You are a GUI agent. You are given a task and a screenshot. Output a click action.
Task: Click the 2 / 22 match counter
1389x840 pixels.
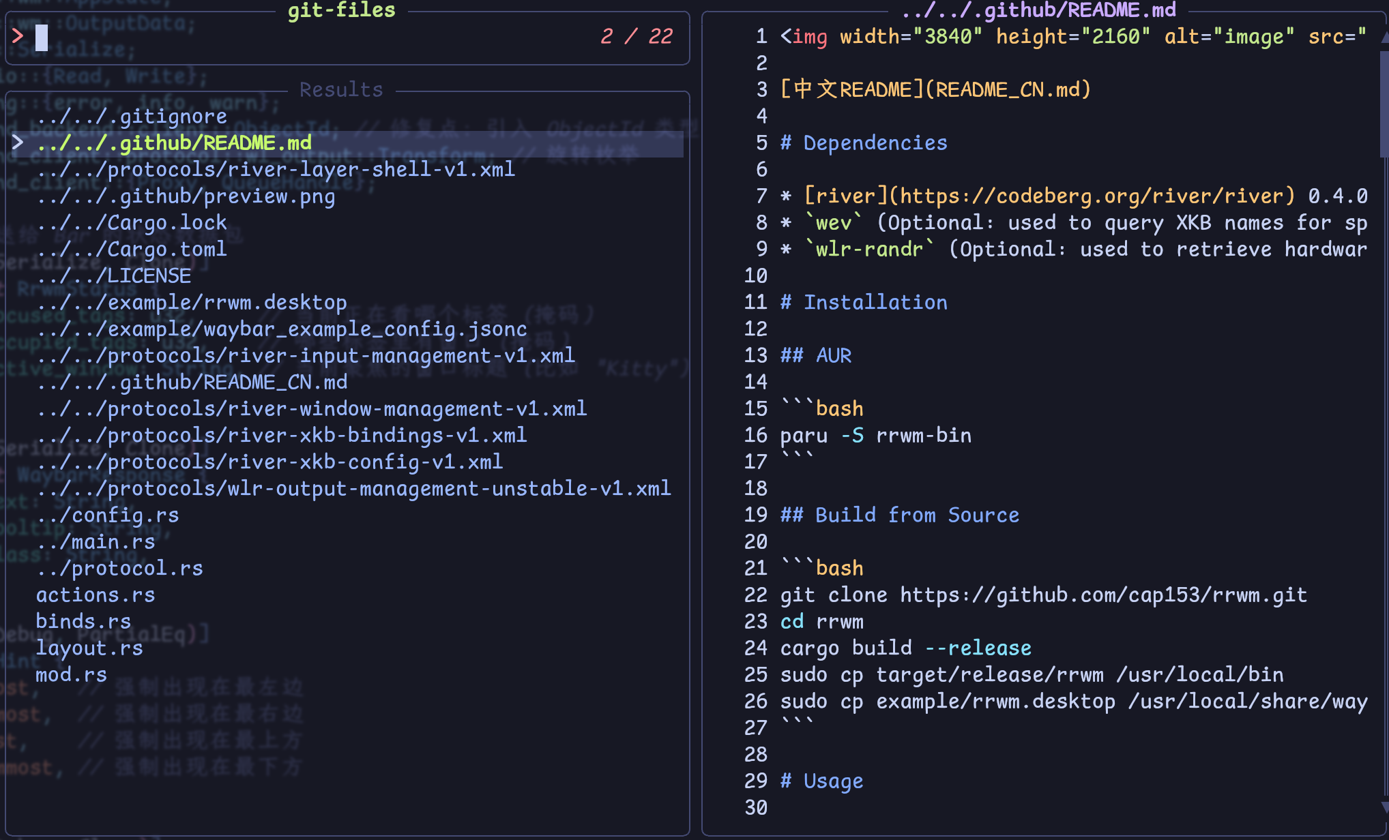[636, 37]
